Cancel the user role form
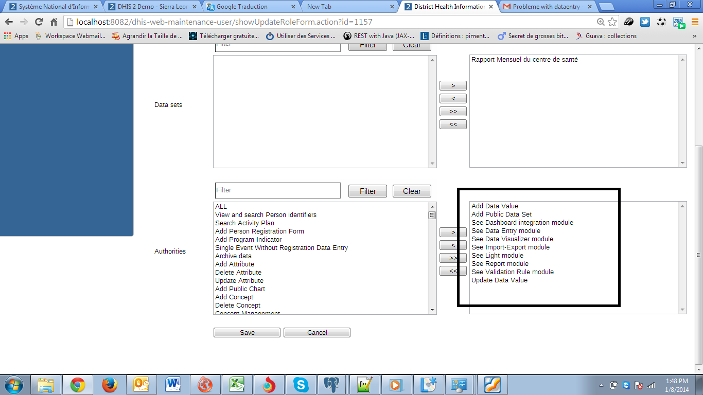The width and height of the screenshot is (703, 395). pos(317,333)
